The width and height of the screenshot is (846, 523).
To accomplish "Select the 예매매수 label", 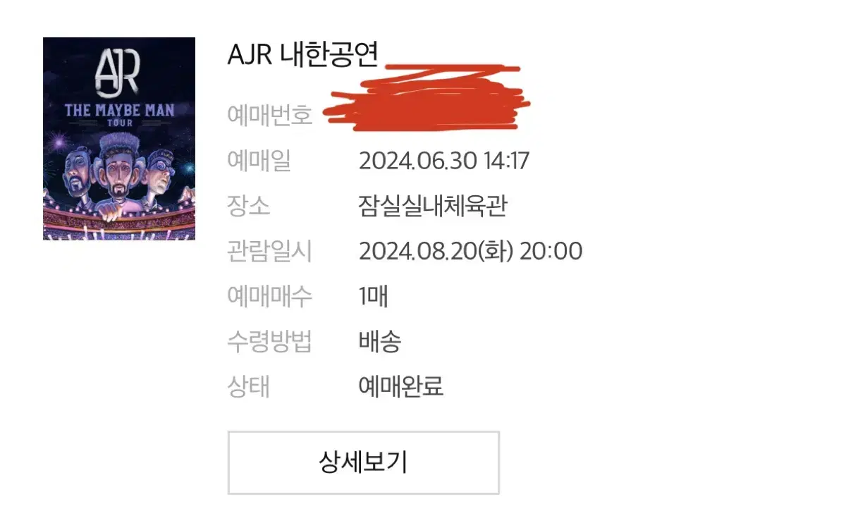I will pyautogui.click(x=270, y=296).
